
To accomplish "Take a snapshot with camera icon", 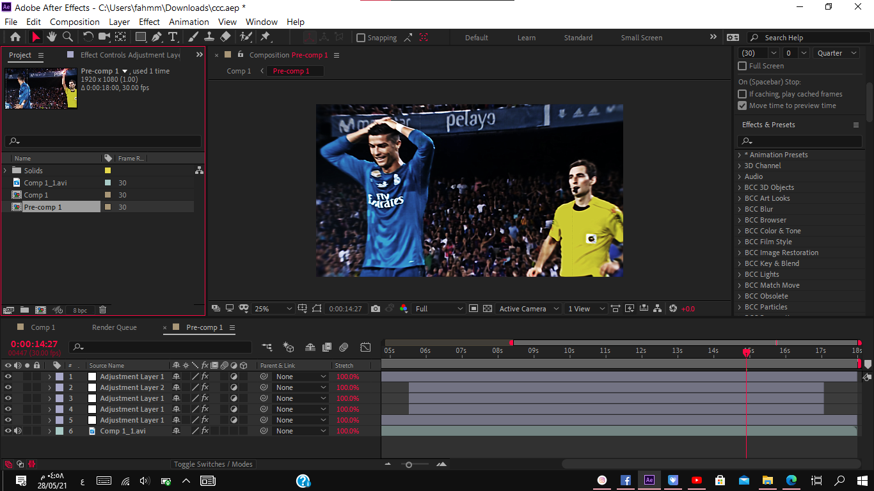I will tap(376, 309).
